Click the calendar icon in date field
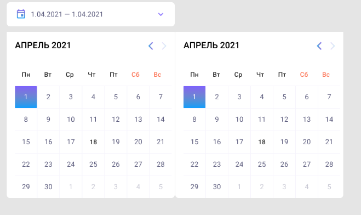This screenshot has width=361, height=215. click(21, 14)
